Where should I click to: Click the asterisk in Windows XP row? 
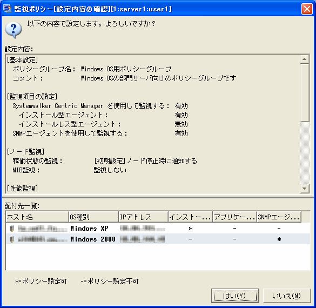(x=191, y=229)
